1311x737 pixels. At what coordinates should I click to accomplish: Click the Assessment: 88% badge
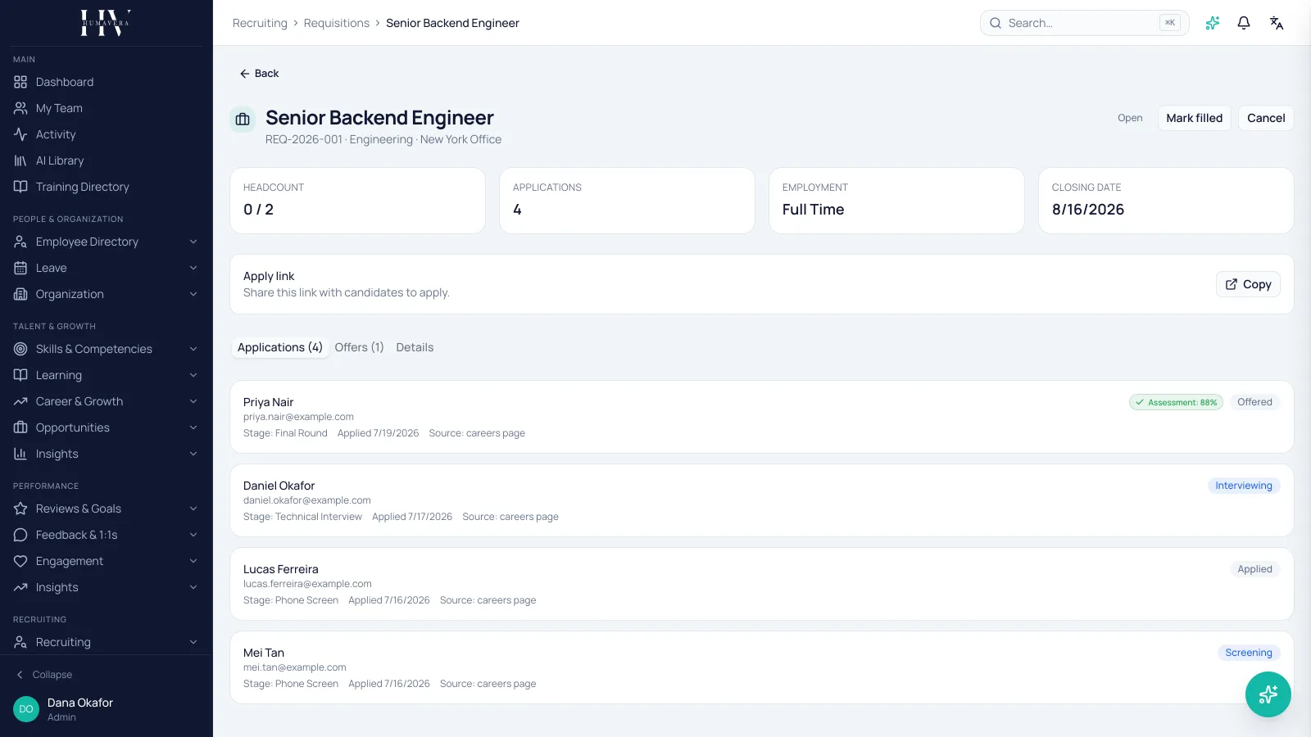click(1176, 402)
